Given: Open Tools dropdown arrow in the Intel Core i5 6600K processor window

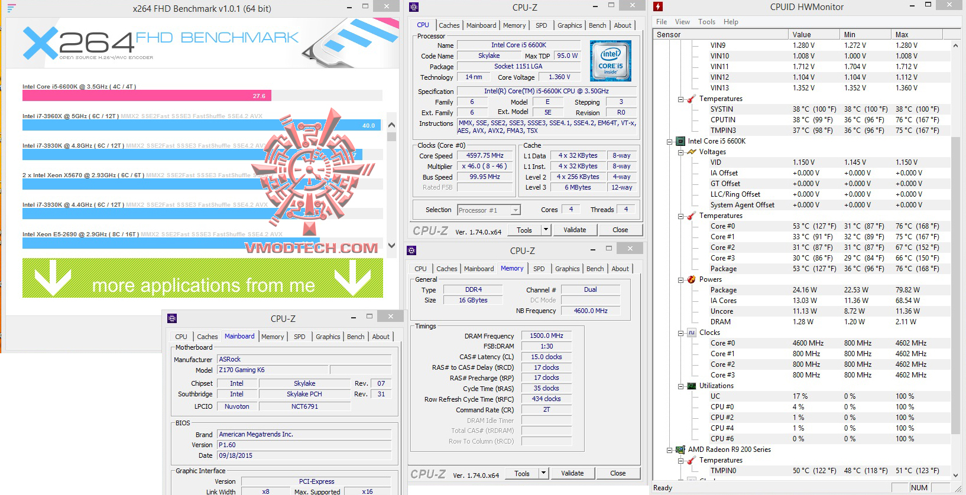Looking at the screenshot, I should (x=546, y=230).
